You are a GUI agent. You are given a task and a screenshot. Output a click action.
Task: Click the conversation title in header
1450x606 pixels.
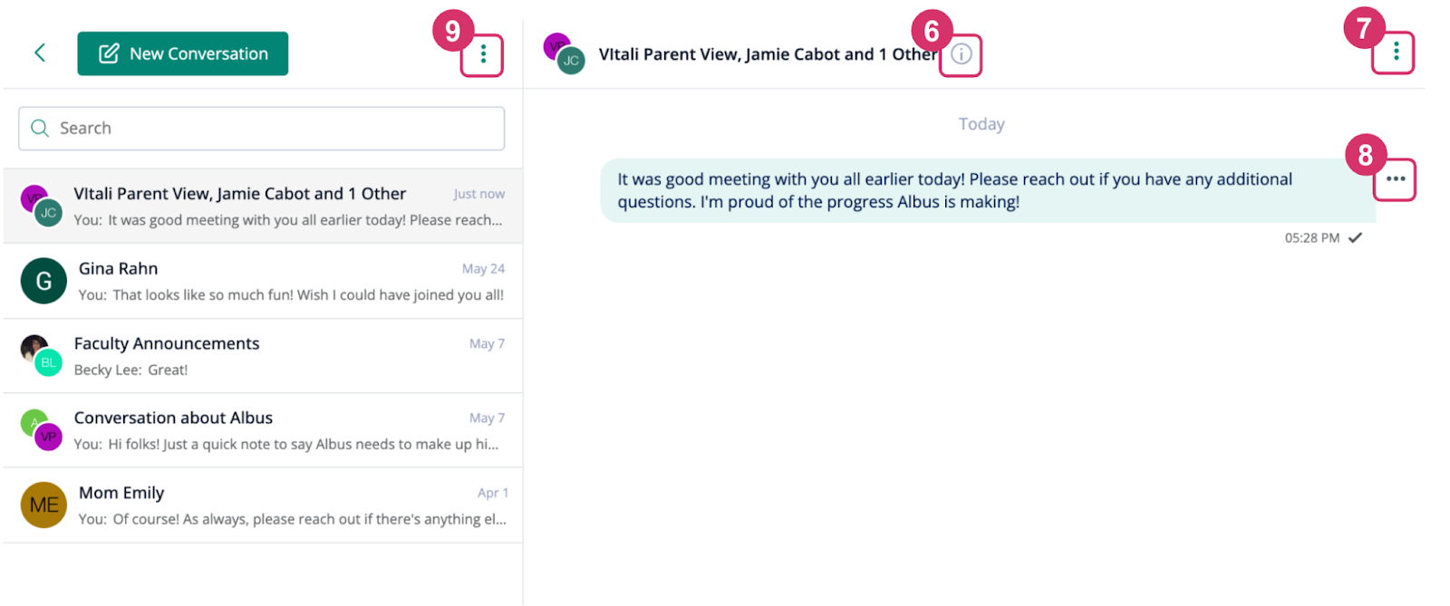click(x=768, y=54)
